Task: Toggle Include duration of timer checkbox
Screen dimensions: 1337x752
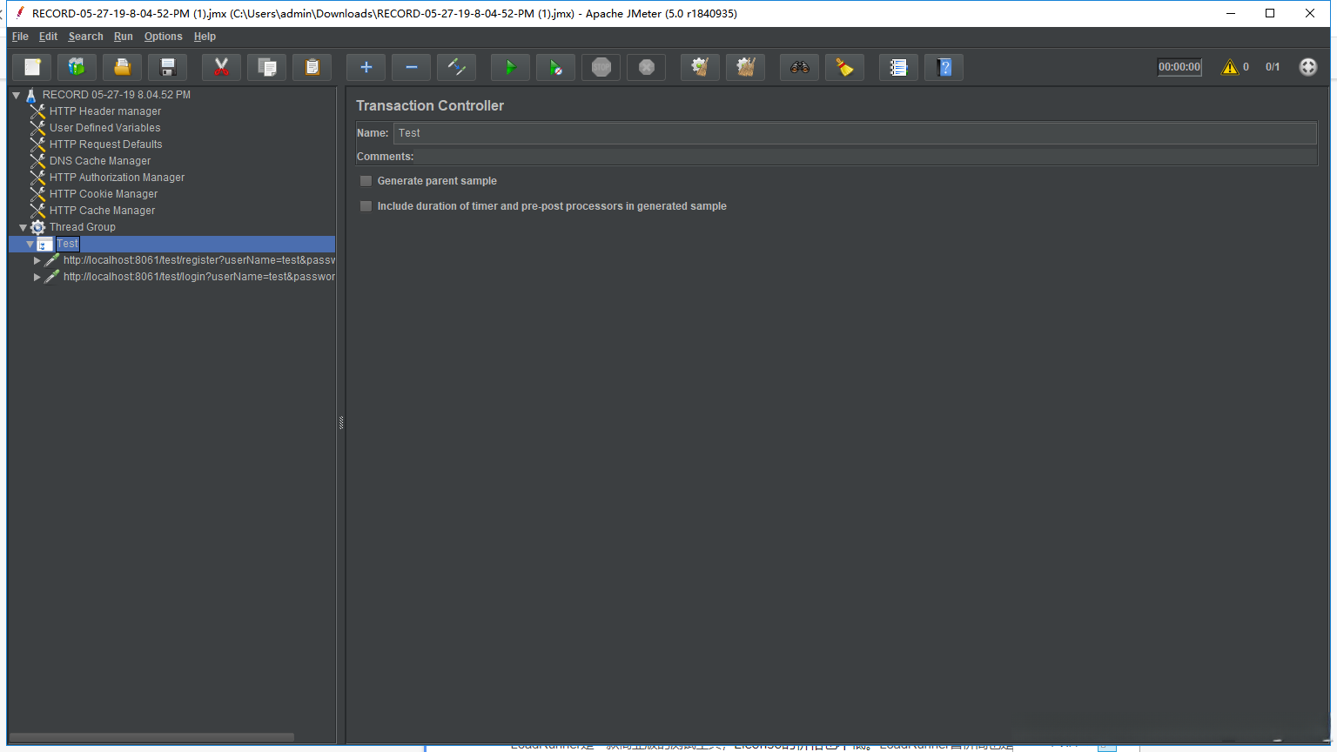Action: (x=366, y=206)
